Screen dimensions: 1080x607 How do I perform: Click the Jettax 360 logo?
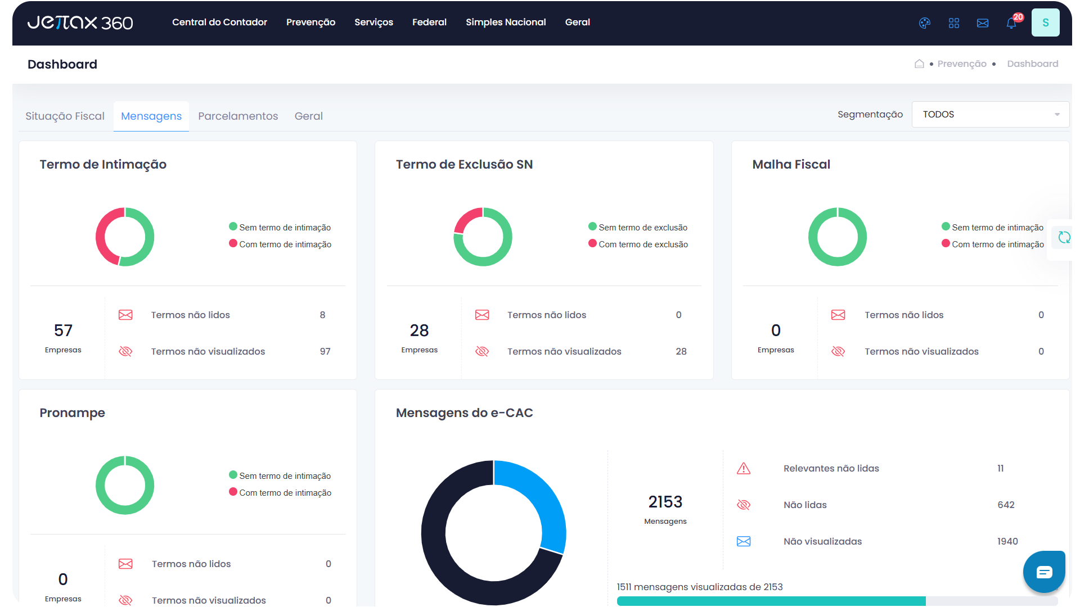[80, 22]
